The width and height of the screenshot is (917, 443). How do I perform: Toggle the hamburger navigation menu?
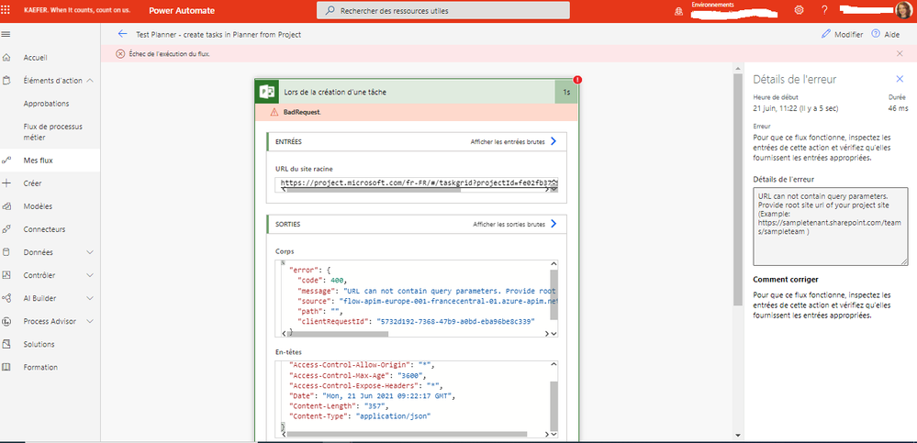point(7,34)
